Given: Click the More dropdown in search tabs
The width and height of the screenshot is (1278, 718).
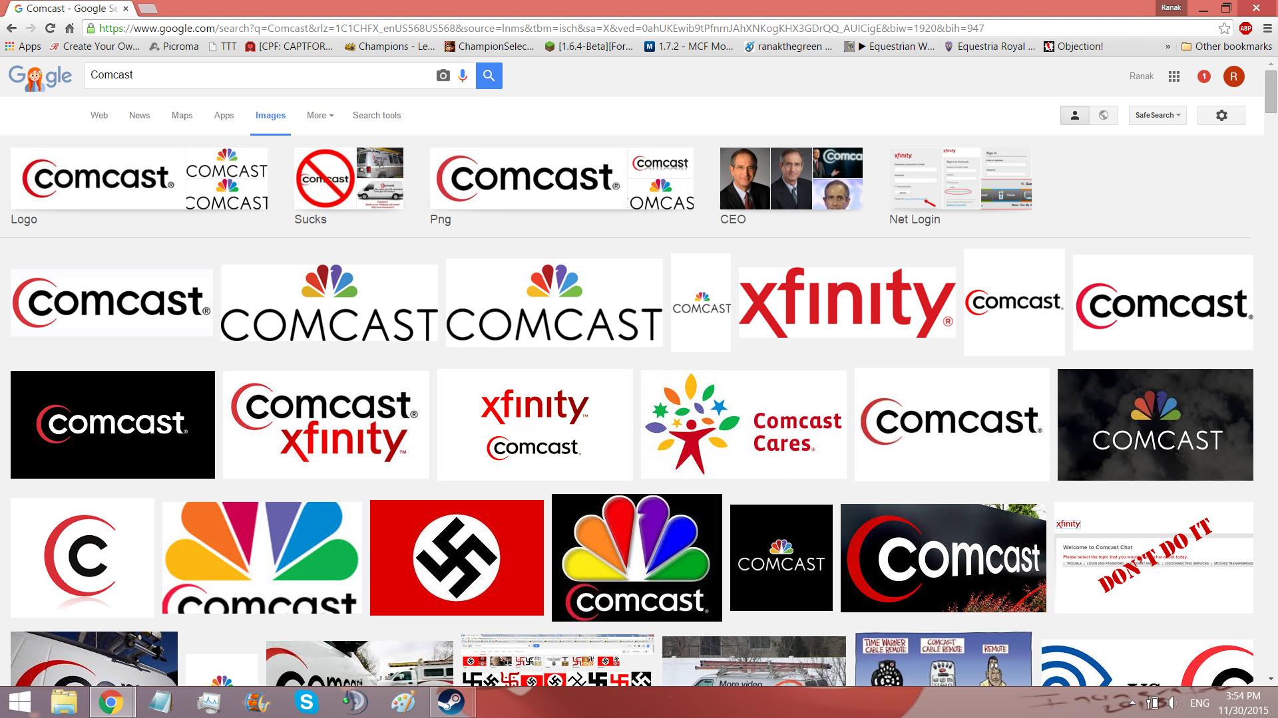Looking at the screenshot, I should point(319,115).
